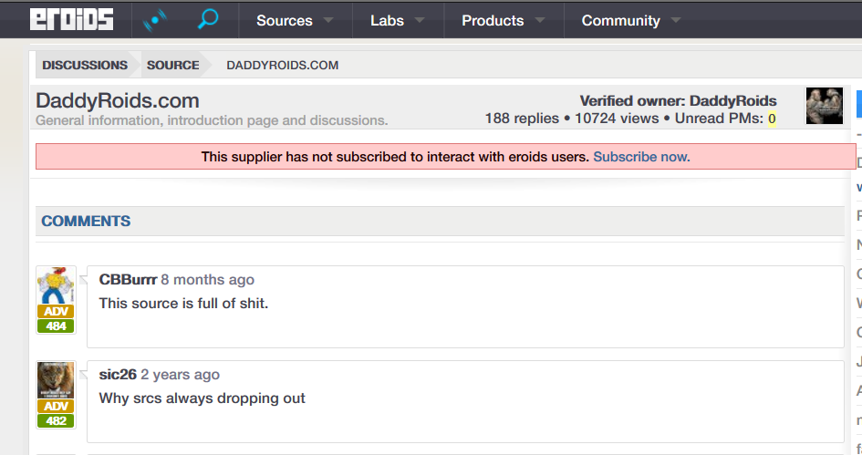Go to the Discussions breadcrumb
This screenshot has height=455, width=862.
point(85,65)
